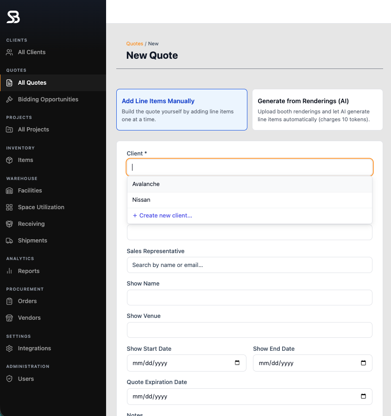Click the Show End Date field

coord(313,363)
